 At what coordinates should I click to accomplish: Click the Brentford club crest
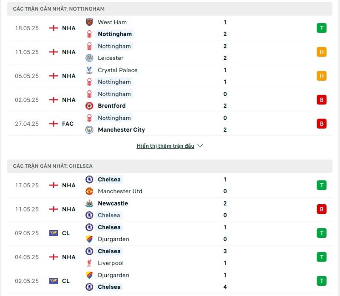click(x=89, y=106)
